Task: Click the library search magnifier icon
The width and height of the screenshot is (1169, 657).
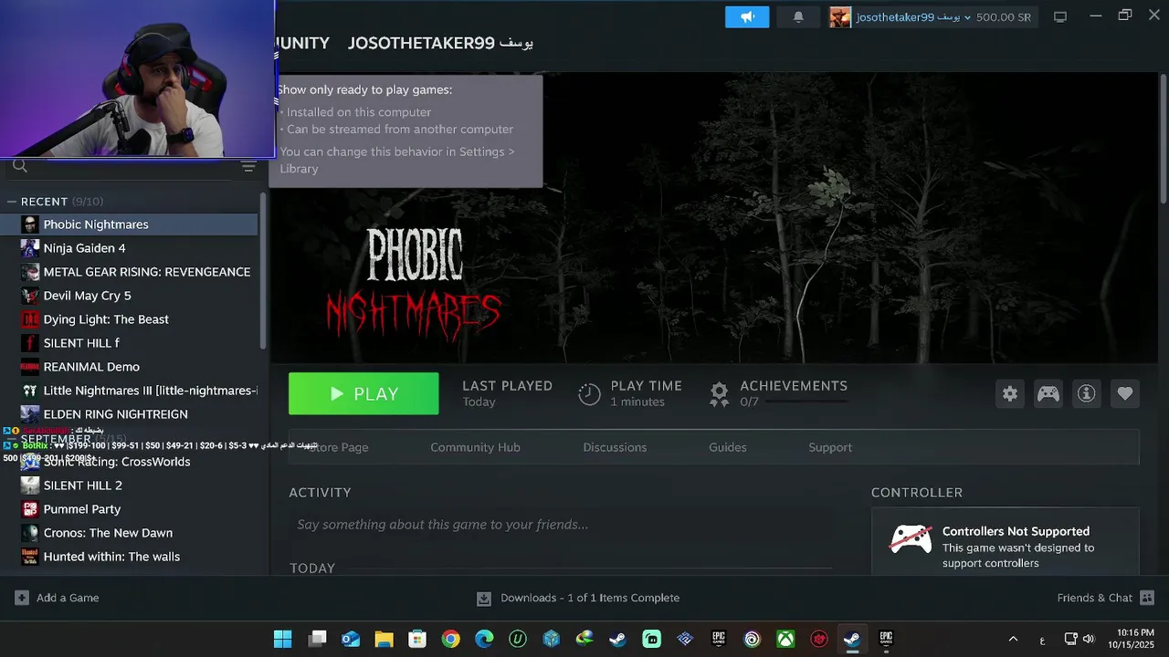Action: (20, 166)
